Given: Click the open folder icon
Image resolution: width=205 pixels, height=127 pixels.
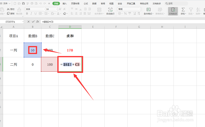Looking at the screenshot, I should coord(19,4).
